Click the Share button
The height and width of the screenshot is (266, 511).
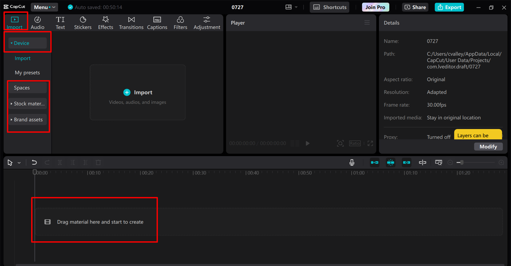pos(415,7)
